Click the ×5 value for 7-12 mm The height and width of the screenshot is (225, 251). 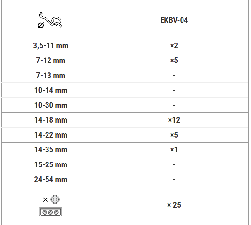click(174, 61)
